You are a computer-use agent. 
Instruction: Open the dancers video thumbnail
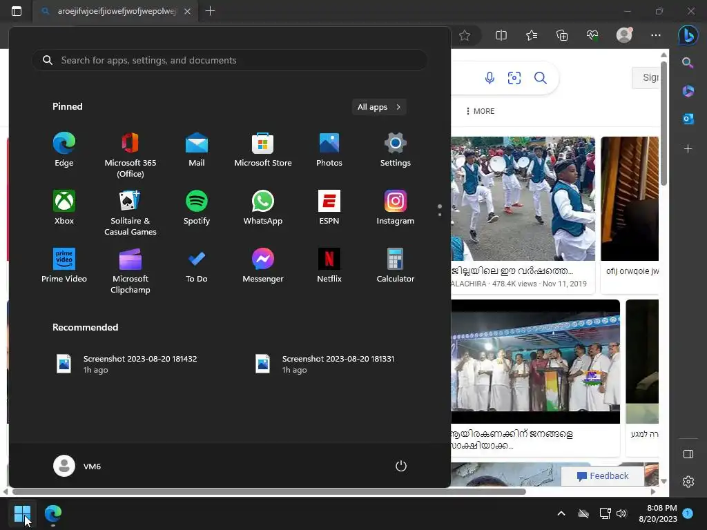pos(523,199)
